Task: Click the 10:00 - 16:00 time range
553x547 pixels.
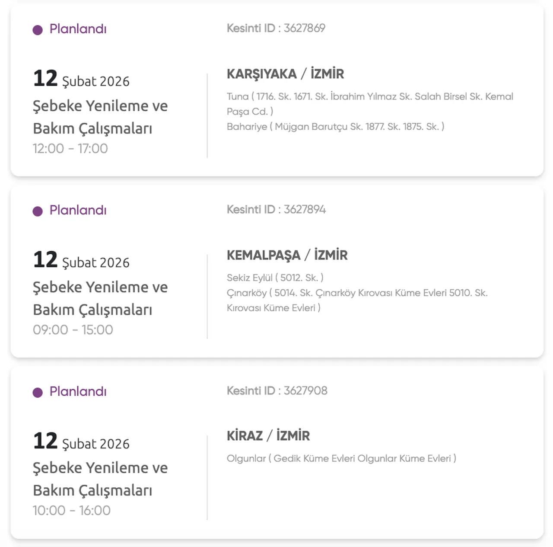Action: [x=71, y=510]
